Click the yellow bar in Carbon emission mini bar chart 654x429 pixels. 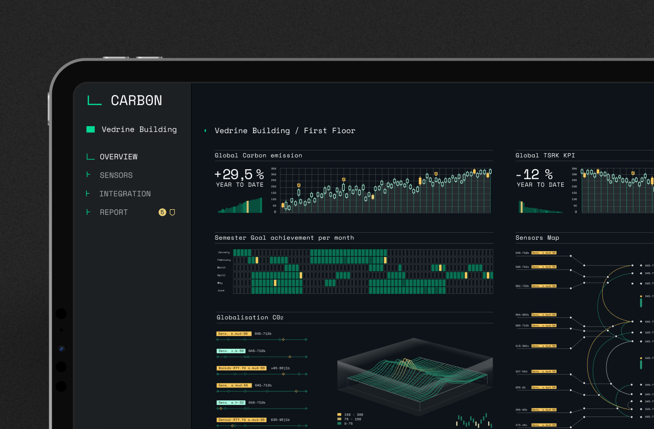248,207
